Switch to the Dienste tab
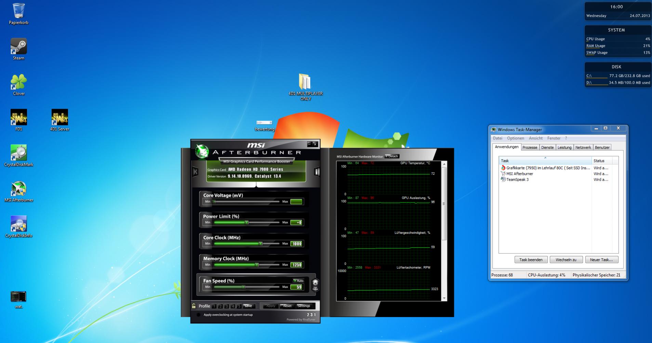The image size is (652, 343). (x=547, y=148)
